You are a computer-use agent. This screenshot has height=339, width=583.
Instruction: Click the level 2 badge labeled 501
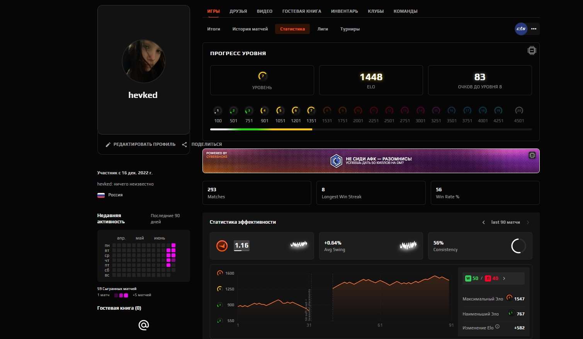(x=233, y=111)
